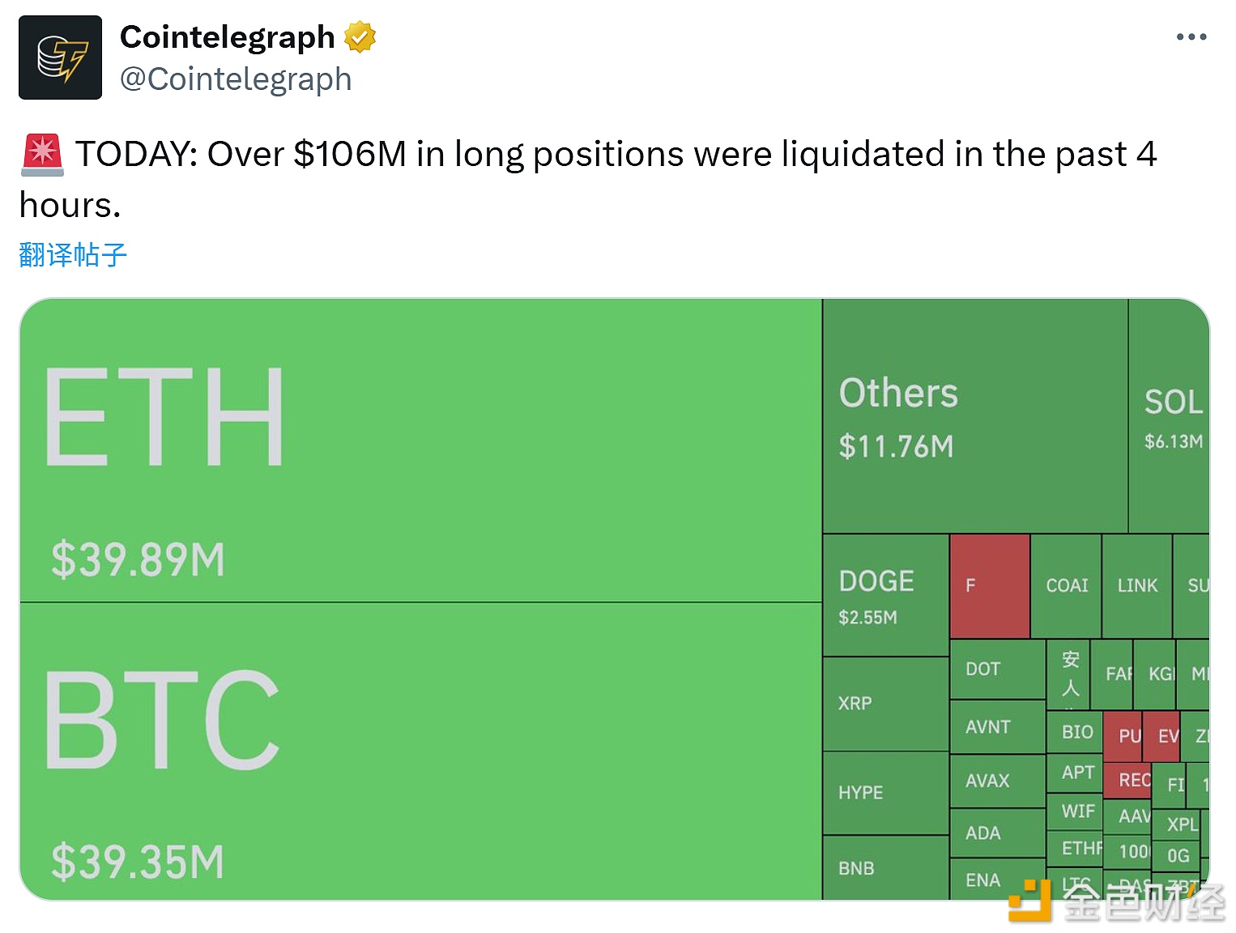Click the DOGE $2.55M tile
1236x933 pixels.
coord(885,595)
